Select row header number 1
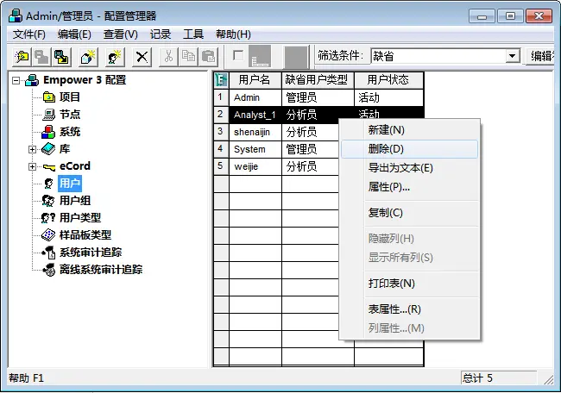 tap(221, 97)
